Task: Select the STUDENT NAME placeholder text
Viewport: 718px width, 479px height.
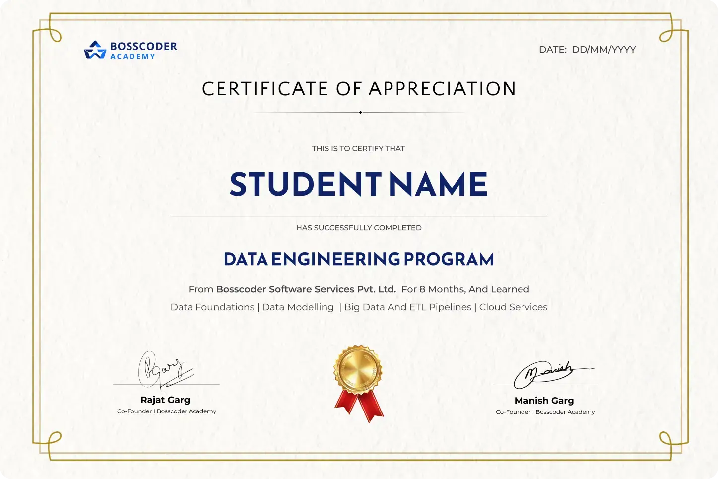Action: pyautogui.click(x=358, y=184)
